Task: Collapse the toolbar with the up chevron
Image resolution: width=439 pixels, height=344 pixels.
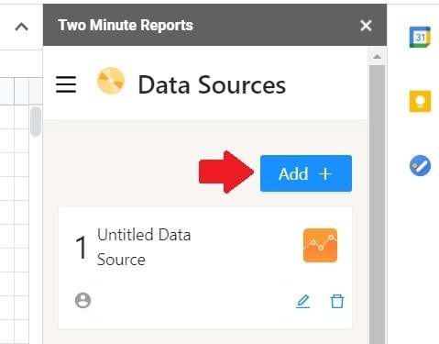Action: pos(21,27)
